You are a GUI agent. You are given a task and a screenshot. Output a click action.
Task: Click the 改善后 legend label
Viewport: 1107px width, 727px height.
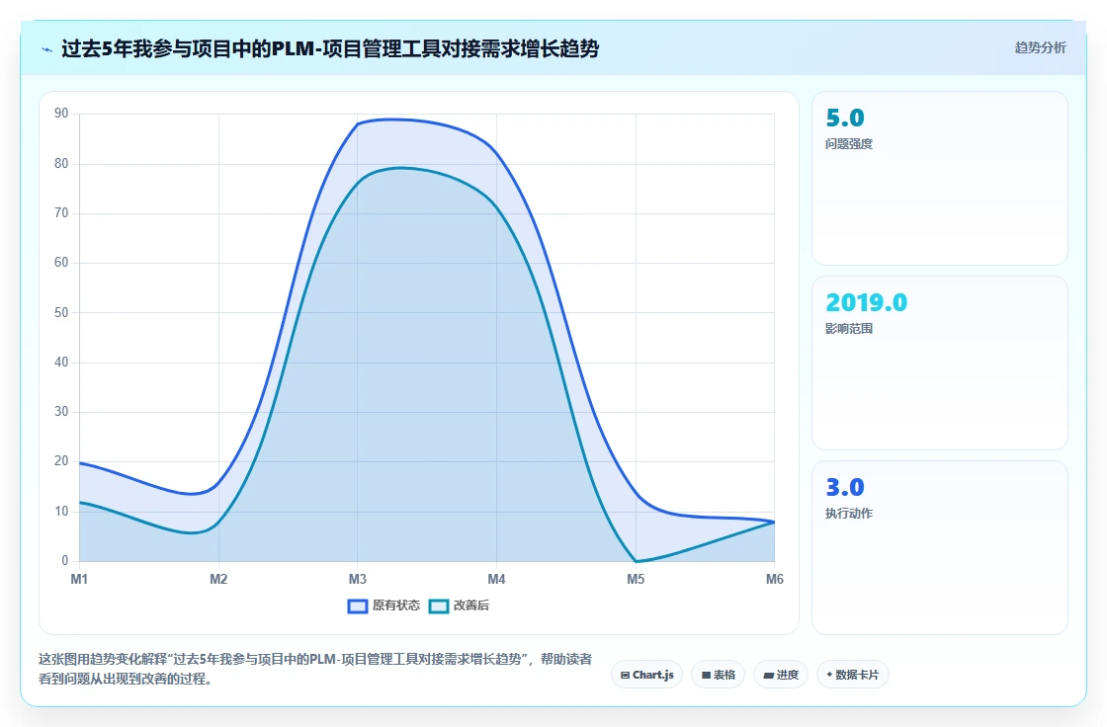pos(470,606)
